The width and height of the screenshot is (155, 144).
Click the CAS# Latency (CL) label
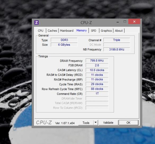(x=70, y=70)
